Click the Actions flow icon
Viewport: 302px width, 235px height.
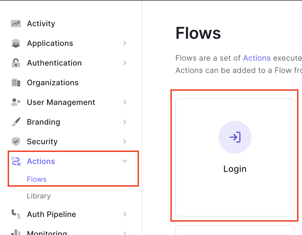[16, 161]
